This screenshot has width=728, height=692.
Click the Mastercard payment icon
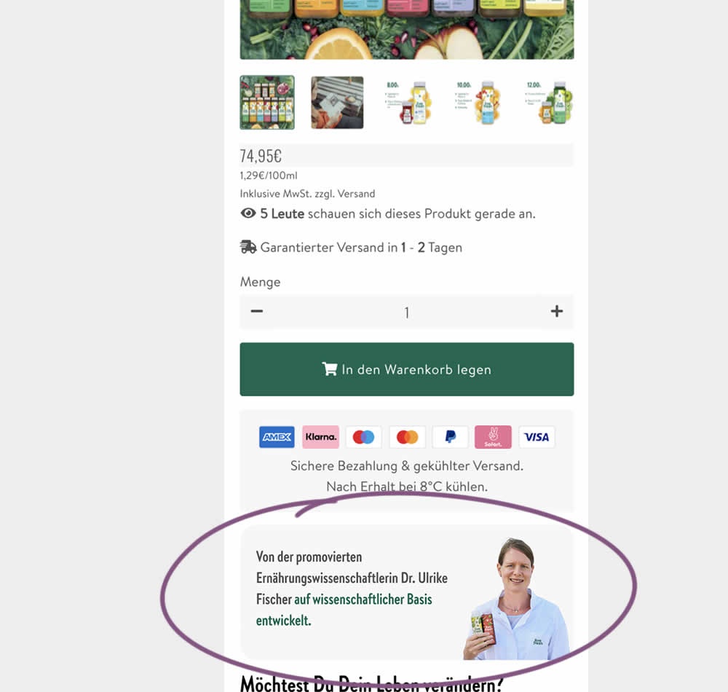pyautogui.click(x=407, y=437)
